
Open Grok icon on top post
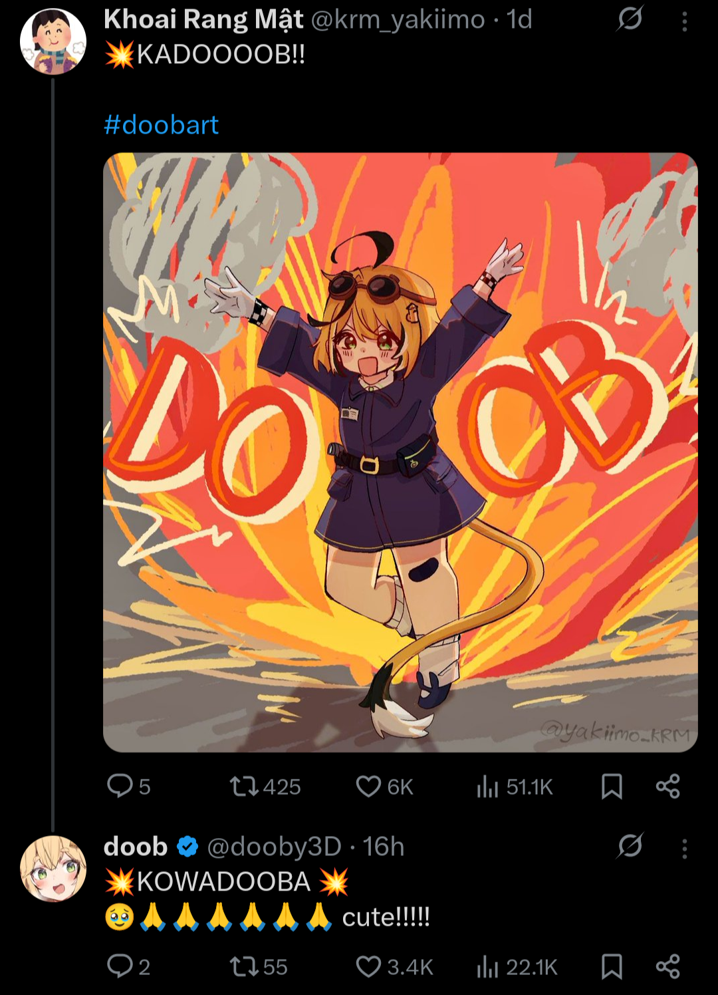point(629,20)
